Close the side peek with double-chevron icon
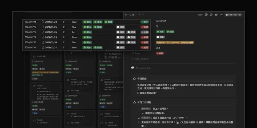Image resolution: width=257 pixels, height=128 pixels. 126,15
